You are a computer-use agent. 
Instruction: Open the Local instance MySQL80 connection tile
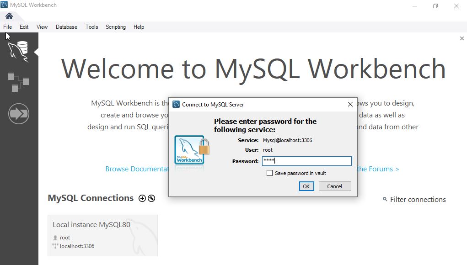pos(102,235)
